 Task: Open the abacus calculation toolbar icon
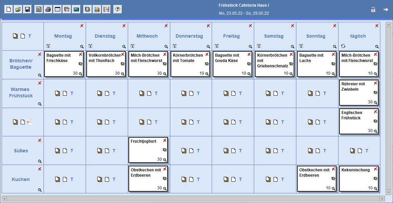pyautogui.click(x=106, y=9)
